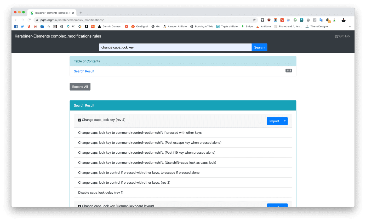Go back to previous page
Viewport: 366px width, 222px height.
(x=16, y=20)
